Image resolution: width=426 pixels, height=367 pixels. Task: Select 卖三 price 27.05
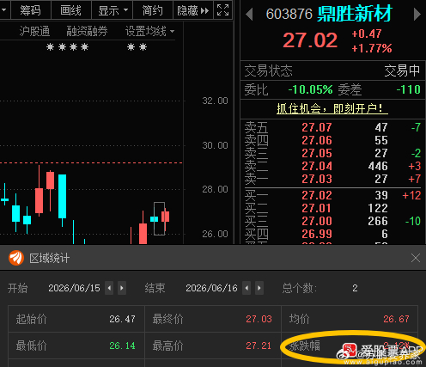[317, 153]
